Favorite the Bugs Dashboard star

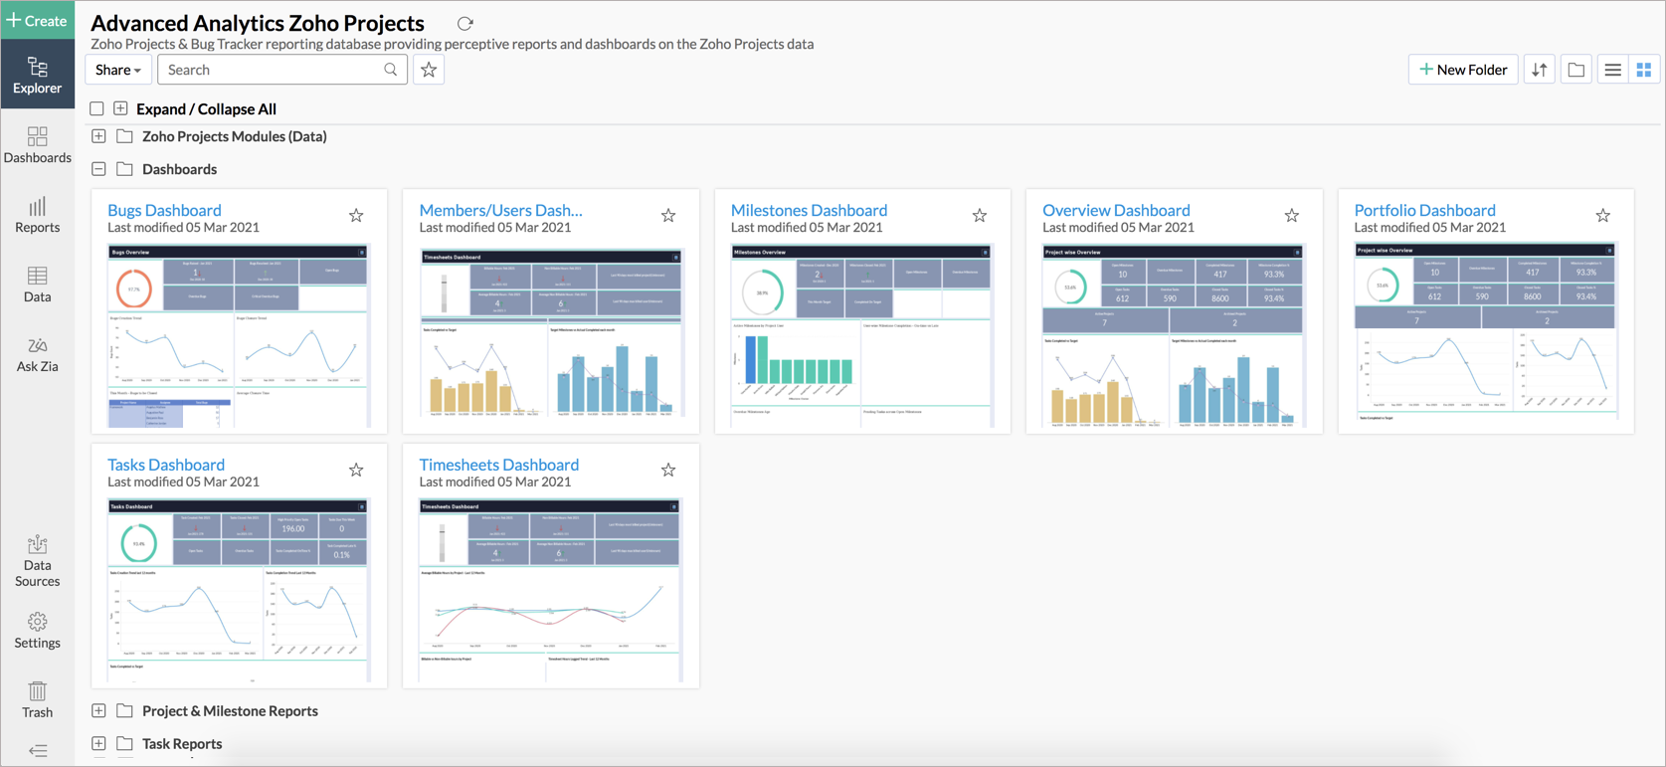[356, 216]
